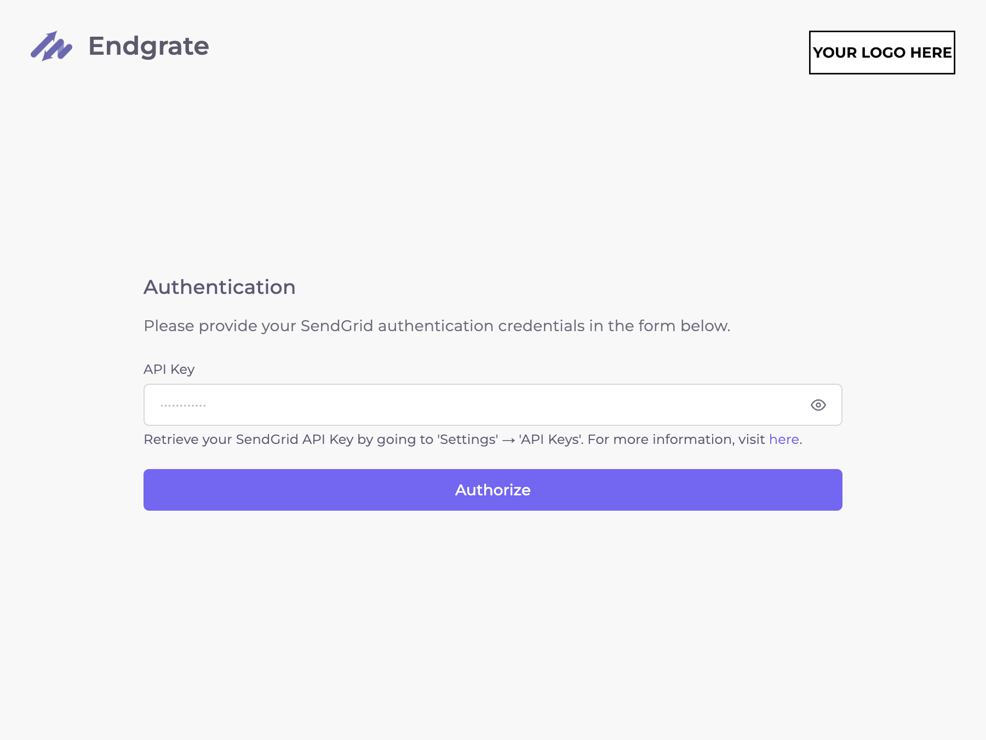Select the partner logo box top right

tap(882, 53)
